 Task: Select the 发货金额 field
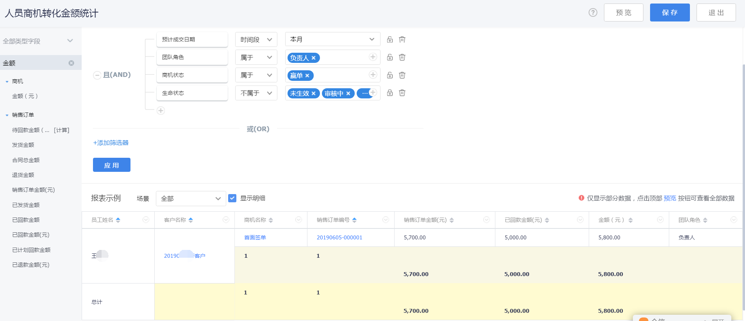click(x=23, y=145)
